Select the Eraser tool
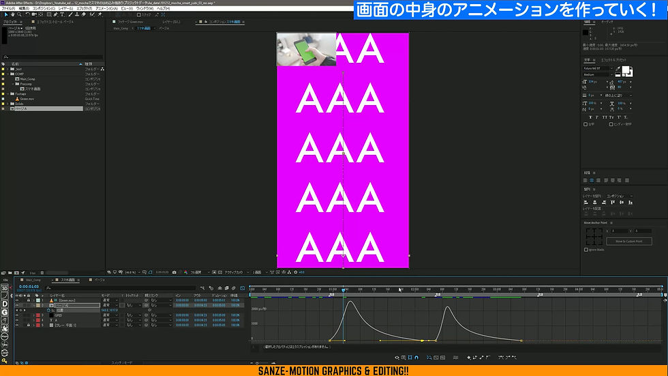Viewport: 668px width, 376px height. (83, 14)
